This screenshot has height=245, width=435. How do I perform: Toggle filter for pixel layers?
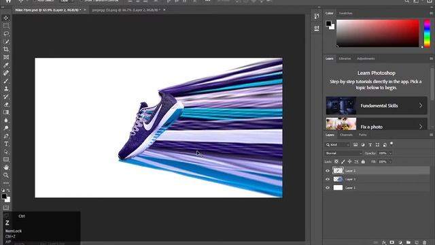[x=355, y=145]
